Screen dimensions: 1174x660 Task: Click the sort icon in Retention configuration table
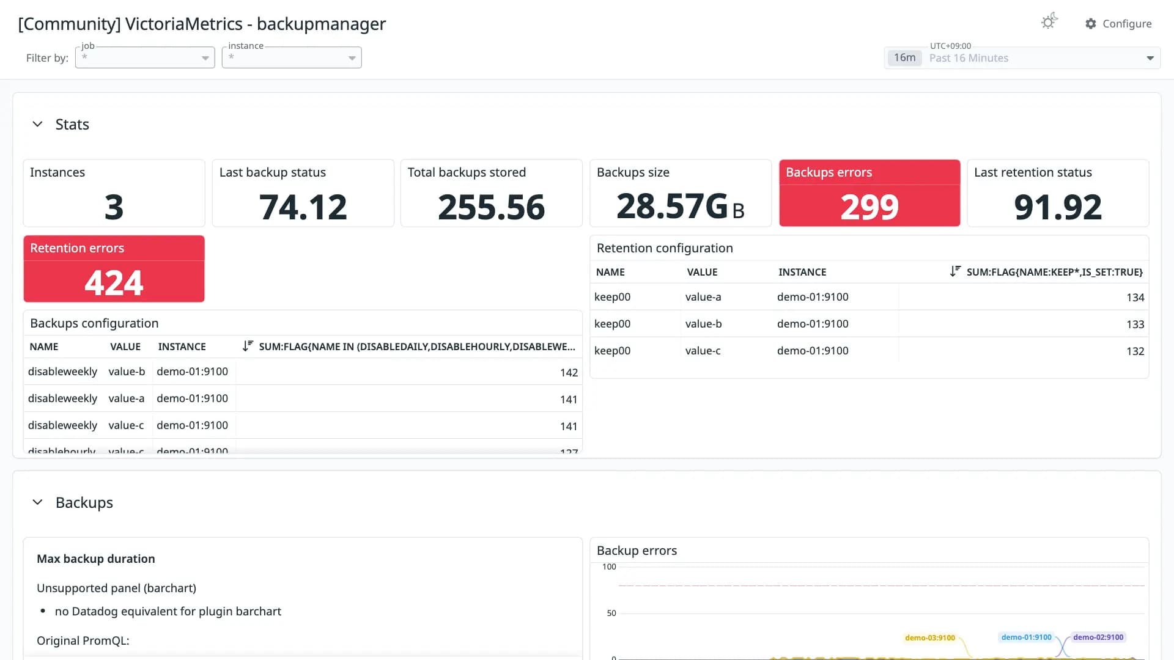point(955,271)
